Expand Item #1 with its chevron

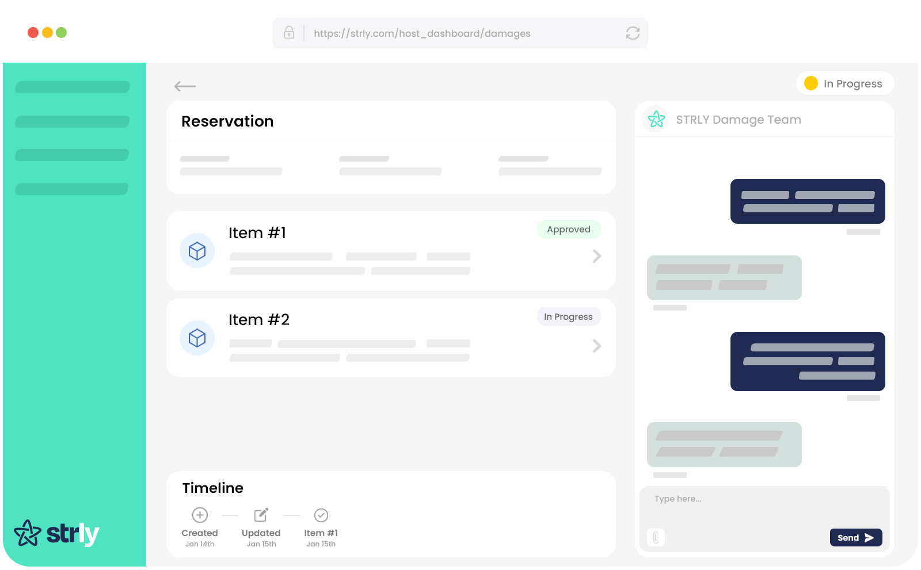597,256
